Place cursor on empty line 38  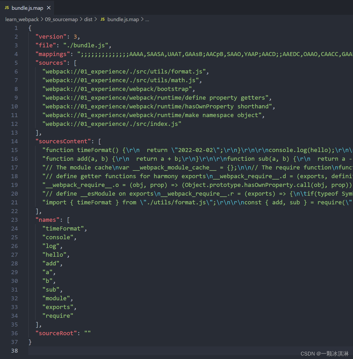[x=190, y=351]
